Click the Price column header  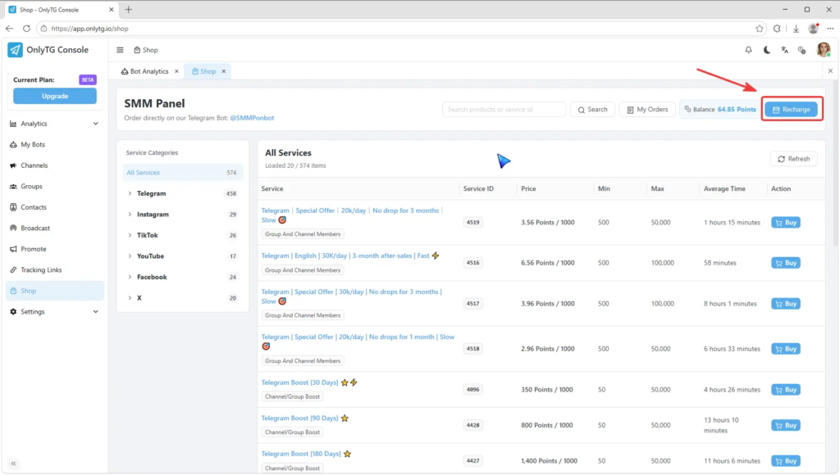pos(528,189)
